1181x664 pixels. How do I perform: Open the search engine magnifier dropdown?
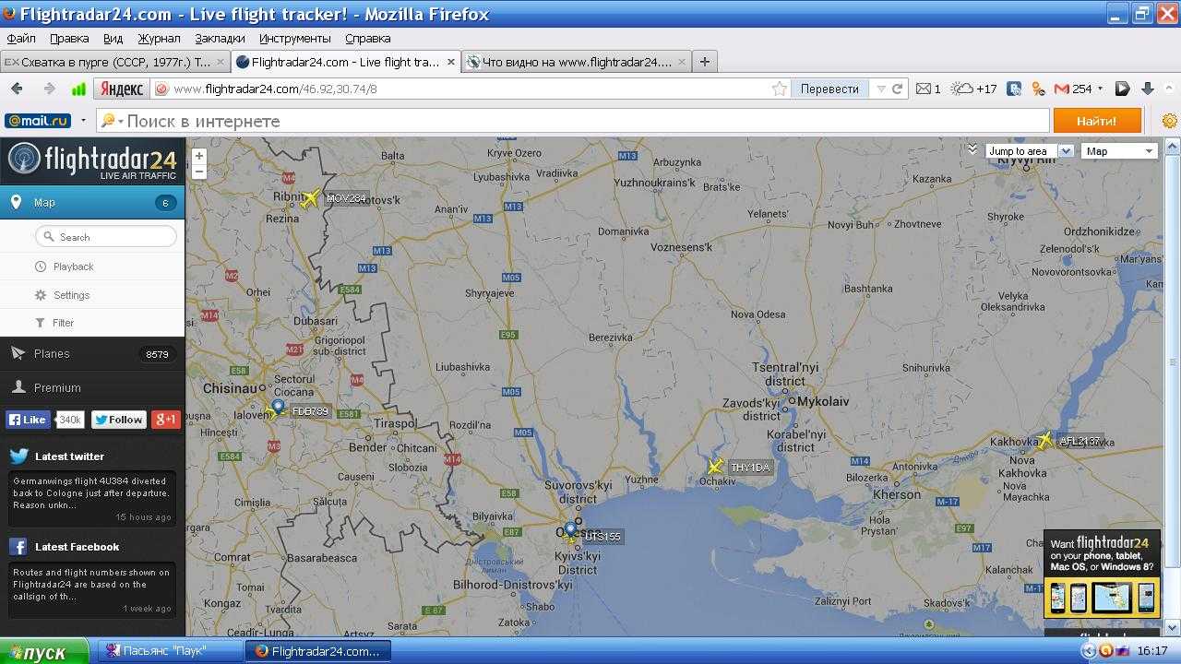(111, 121)
